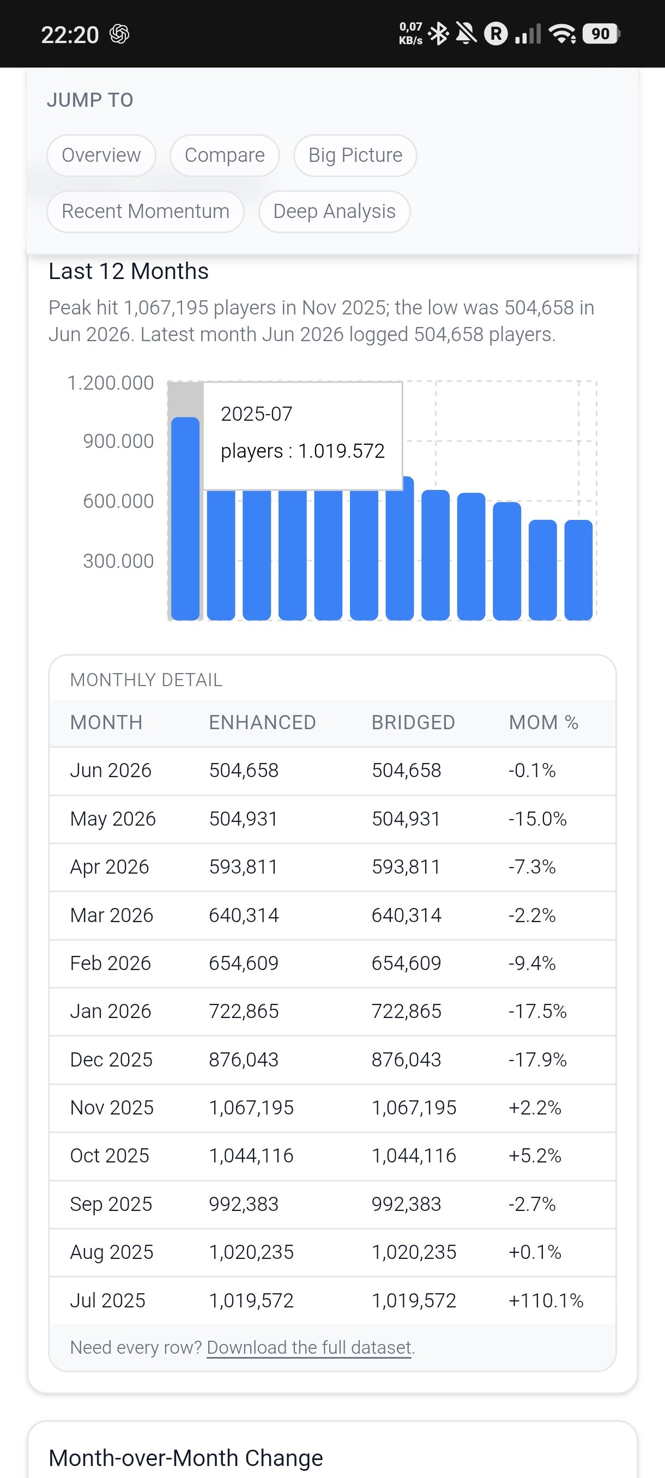665x1478 pixels.
Task: Tap the Wi-Fi signal icon
Action: [x=563, y=34]
